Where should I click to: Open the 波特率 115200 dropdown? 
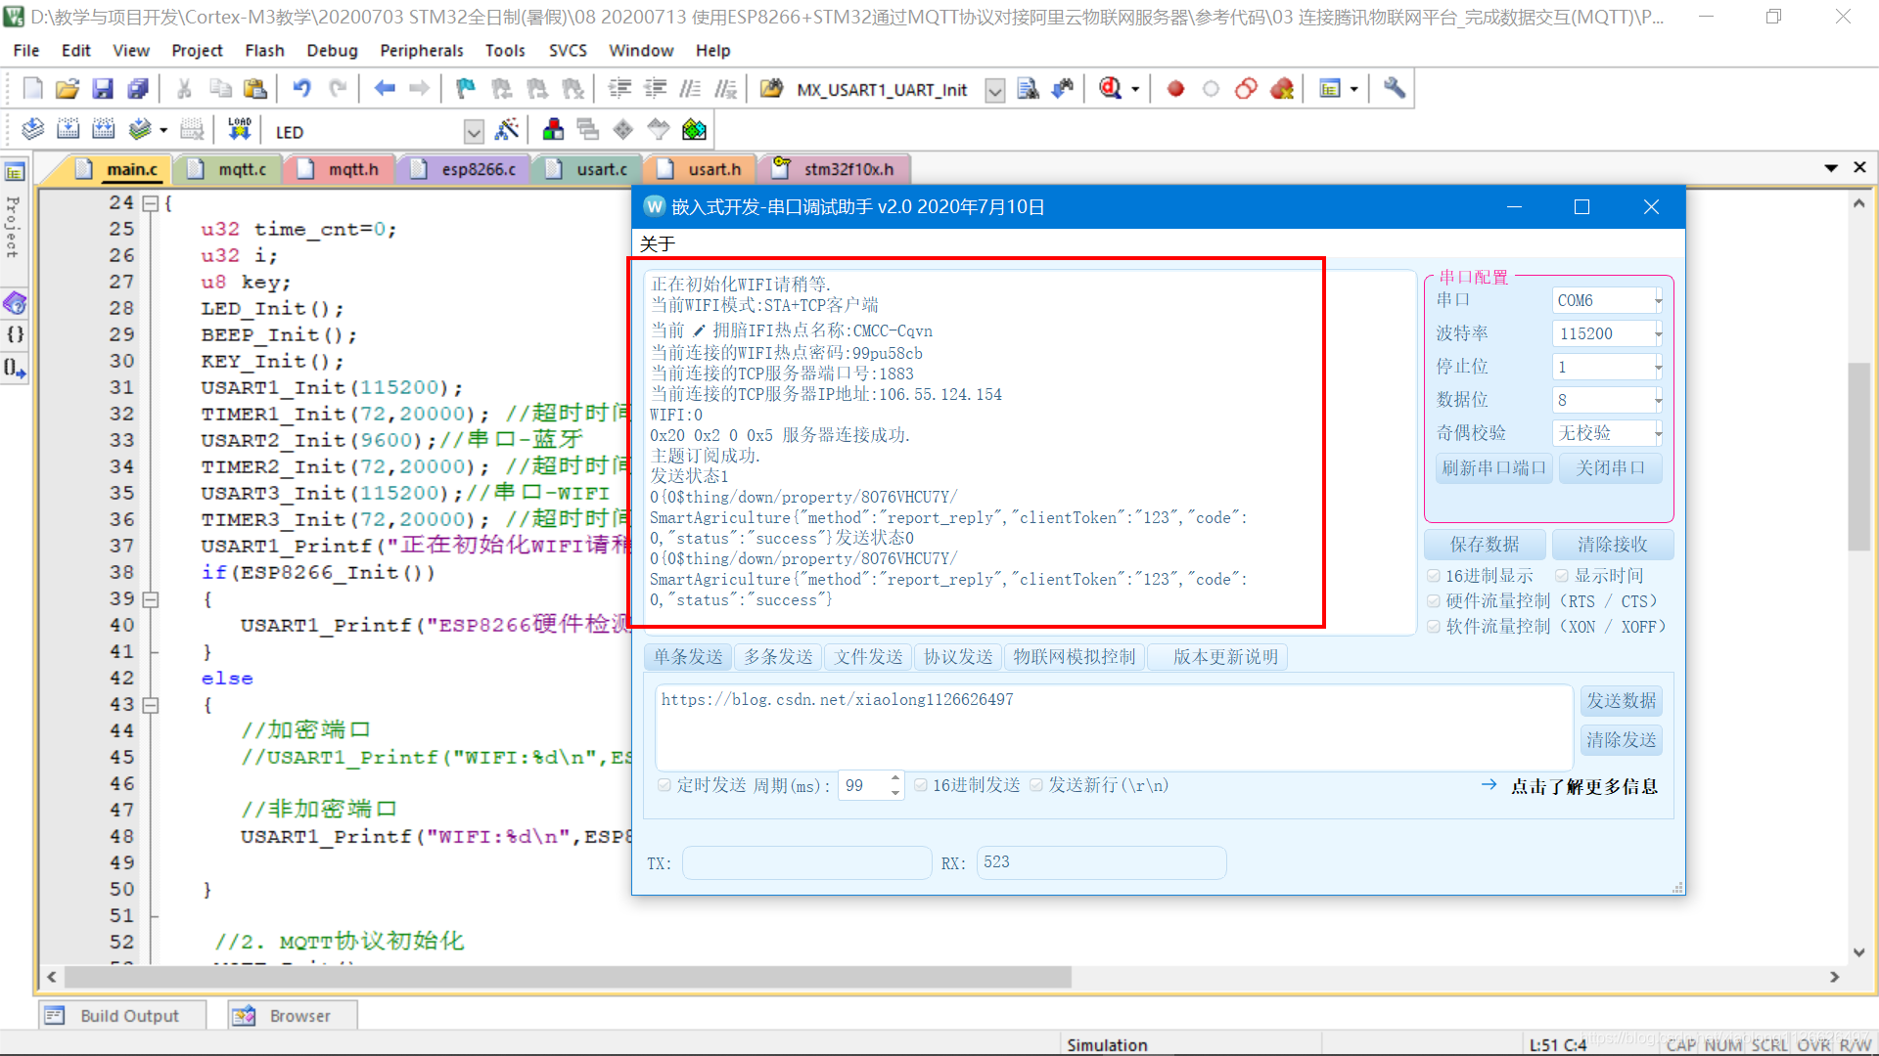1657,333
